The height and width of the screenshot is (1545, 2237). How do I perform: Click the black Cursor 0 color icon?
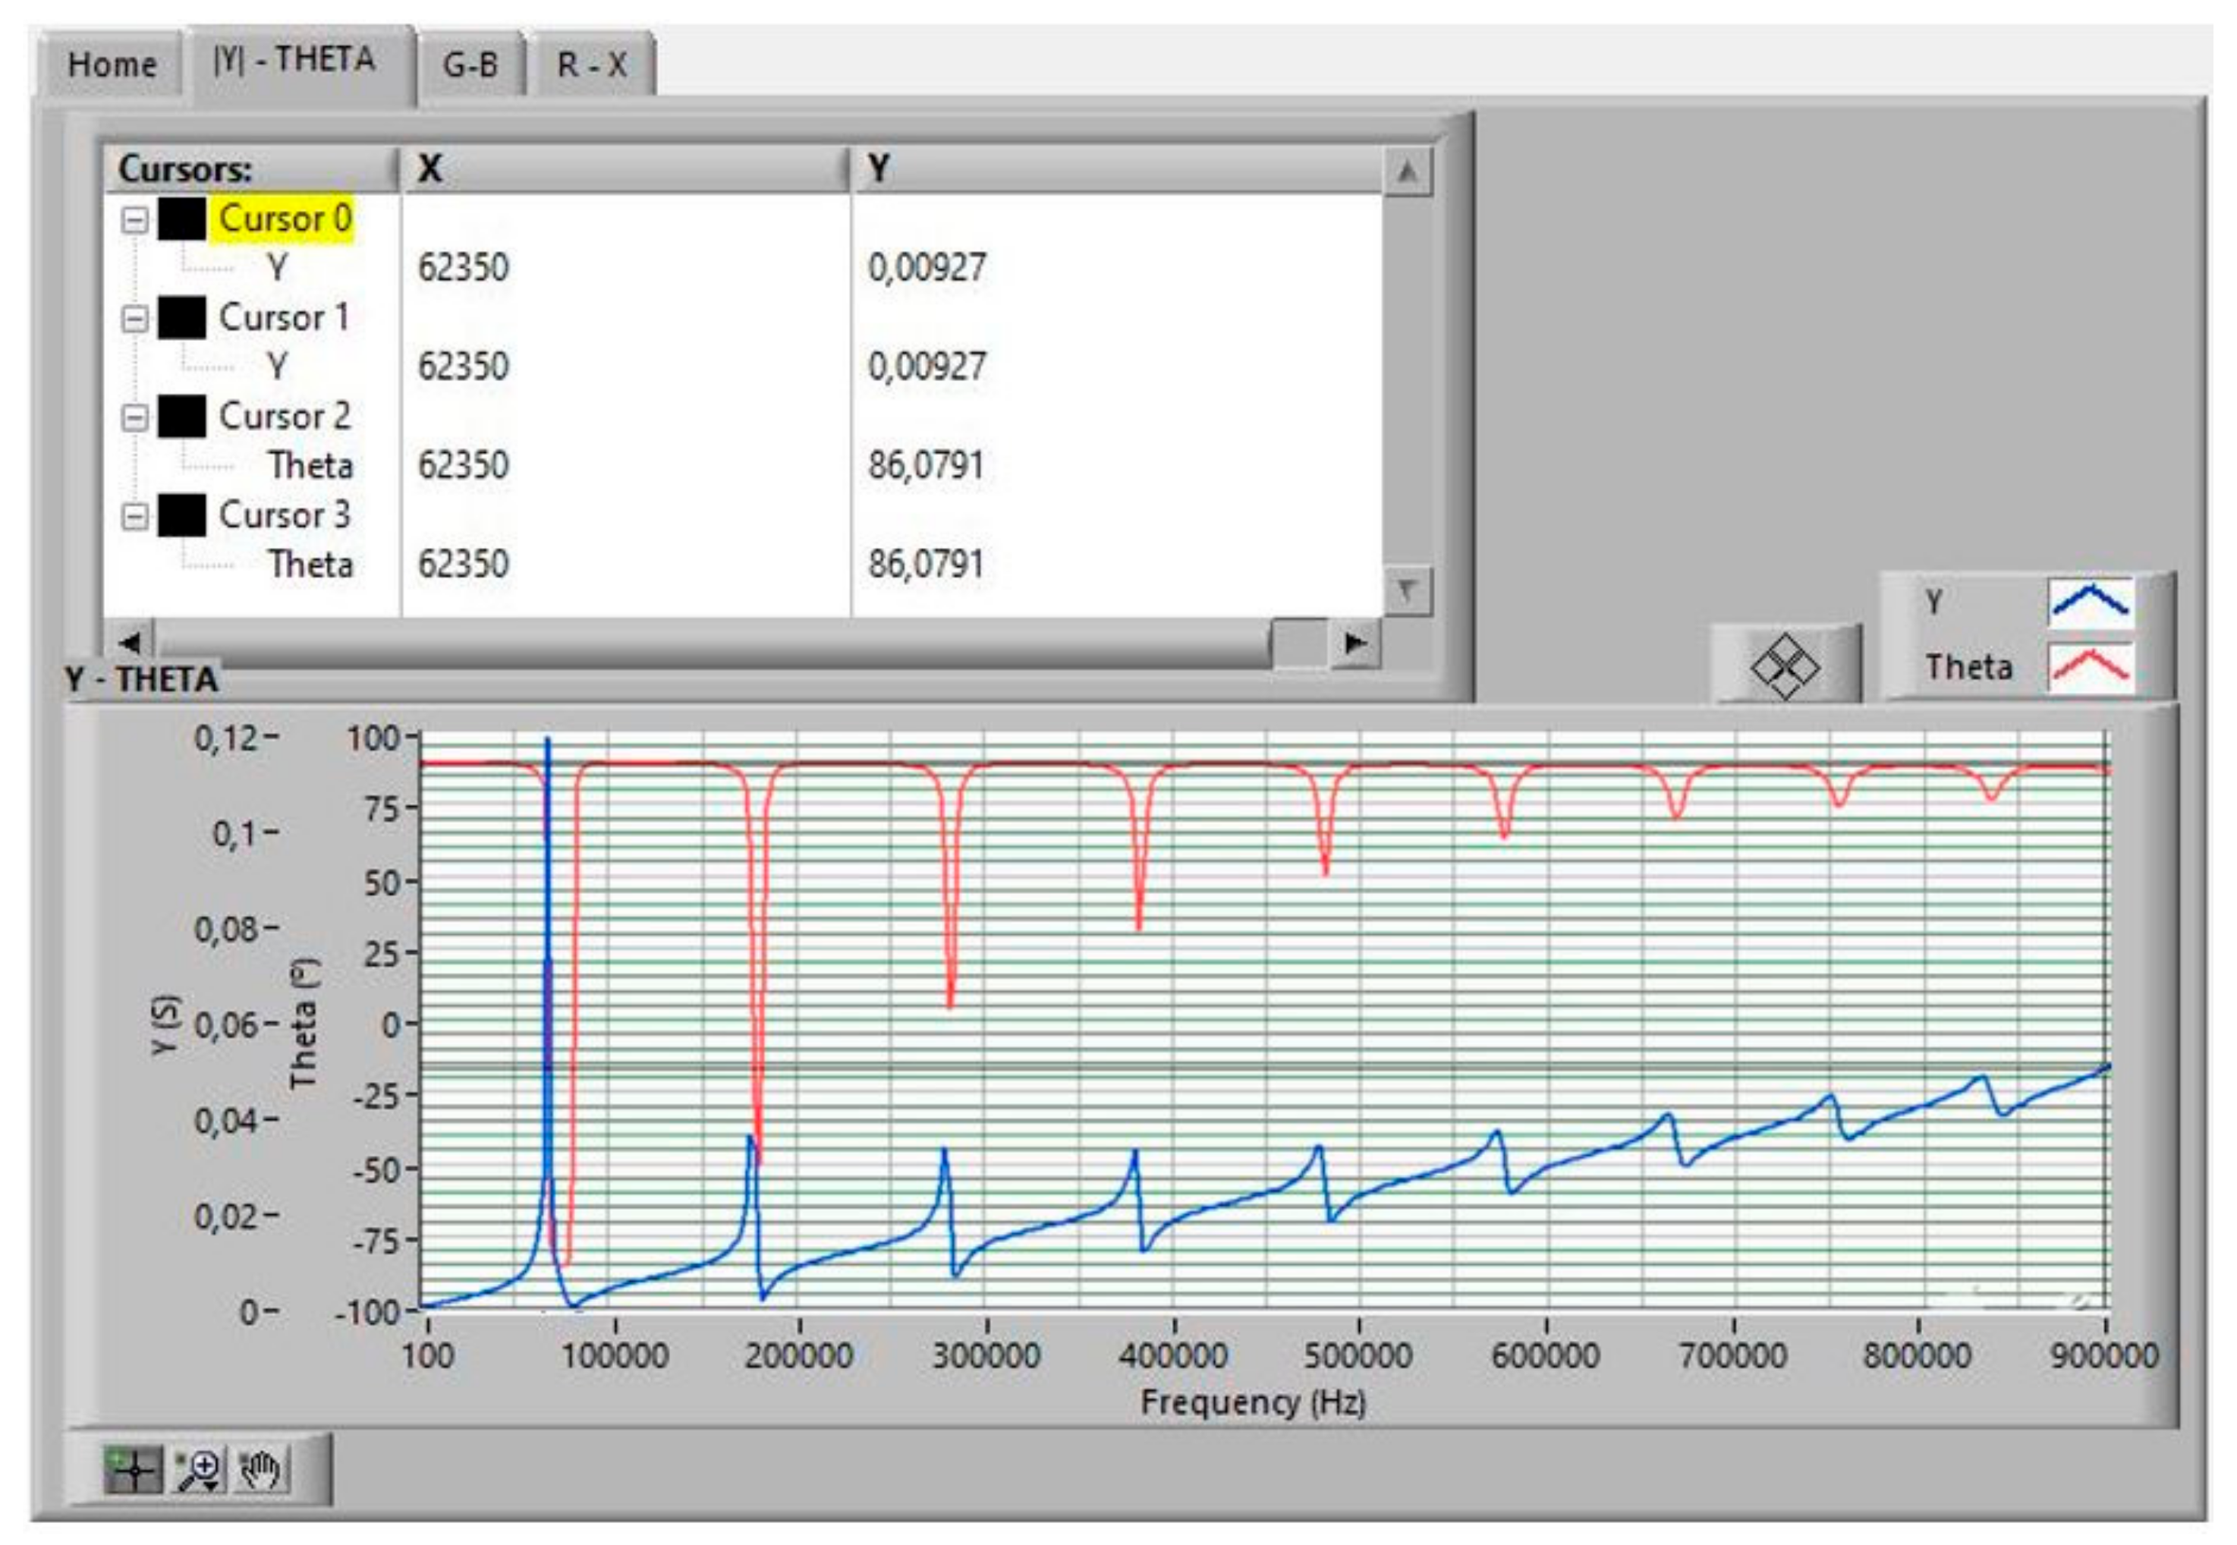pyautogui.click(x=181, y=219)
